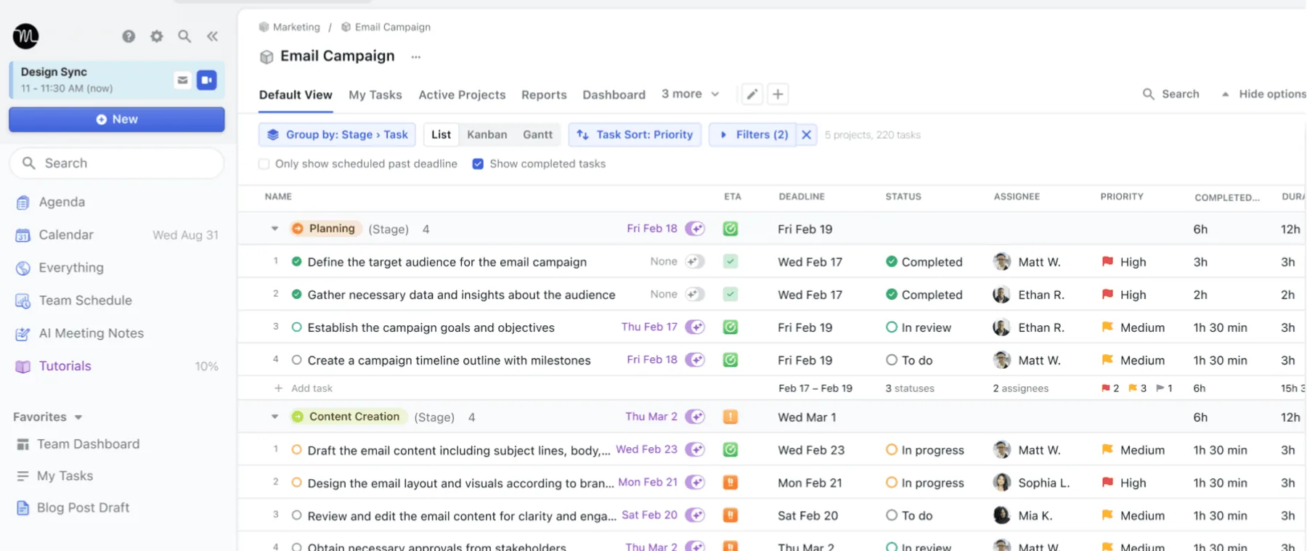Open the help question mark icon
Screen dimensions: 1307x551
click(x=129, y=36)
